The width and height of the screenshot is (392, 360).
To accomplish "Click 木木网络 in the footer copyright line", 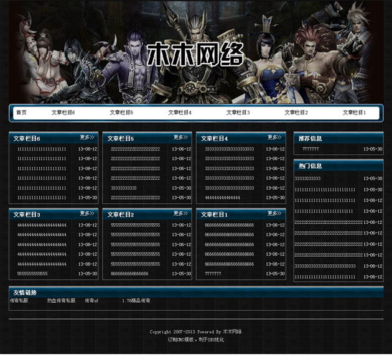I will tap(232, 332).
